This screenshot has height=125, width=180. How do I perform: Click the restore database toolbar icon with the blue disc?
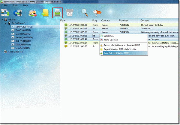coord(18,13)
